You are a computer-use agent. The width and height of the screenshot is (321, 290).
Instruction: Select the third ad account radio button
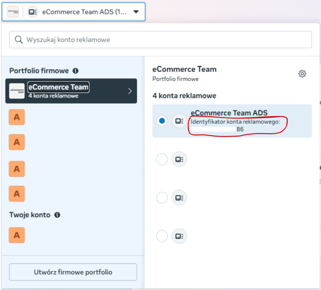point(162,198)
